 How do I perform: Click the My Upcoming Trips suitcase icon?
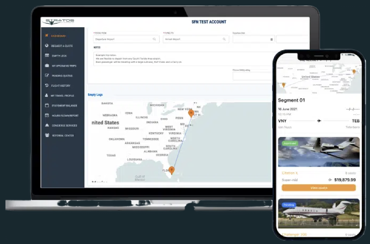pos(47,66)
